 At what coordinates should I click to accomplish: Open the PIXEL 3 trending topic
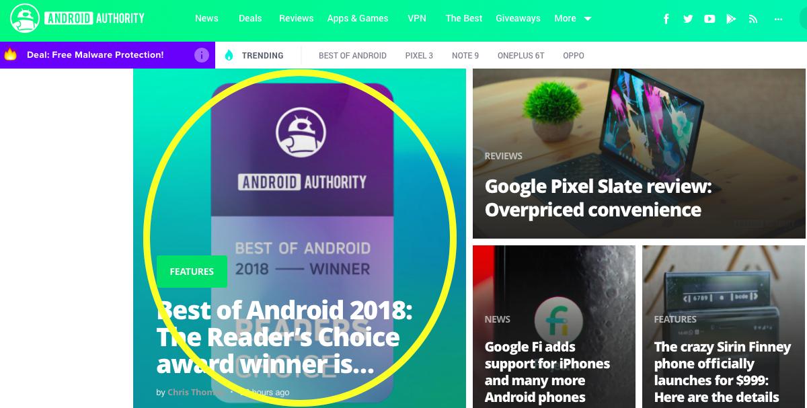click(419, 55)
